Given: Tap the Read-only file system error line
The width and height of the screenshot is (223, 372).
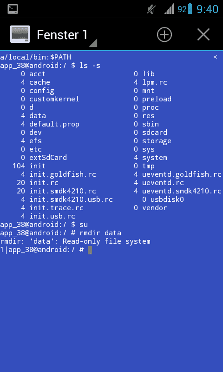Looking at the screenshot, I should pyautogui.click(x=75, y=241).
